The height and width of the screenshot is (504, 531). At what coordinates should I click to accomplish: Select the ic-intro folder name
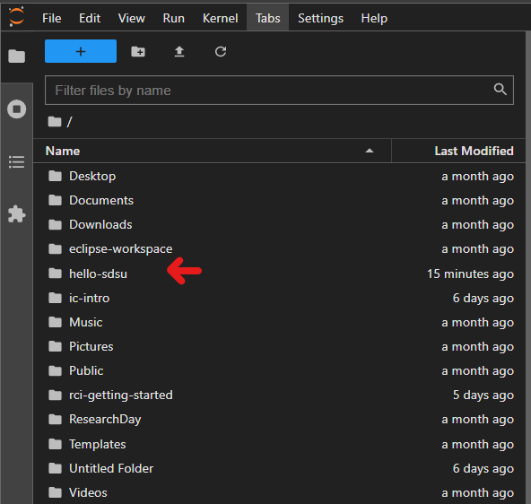(x=90, y=298)
